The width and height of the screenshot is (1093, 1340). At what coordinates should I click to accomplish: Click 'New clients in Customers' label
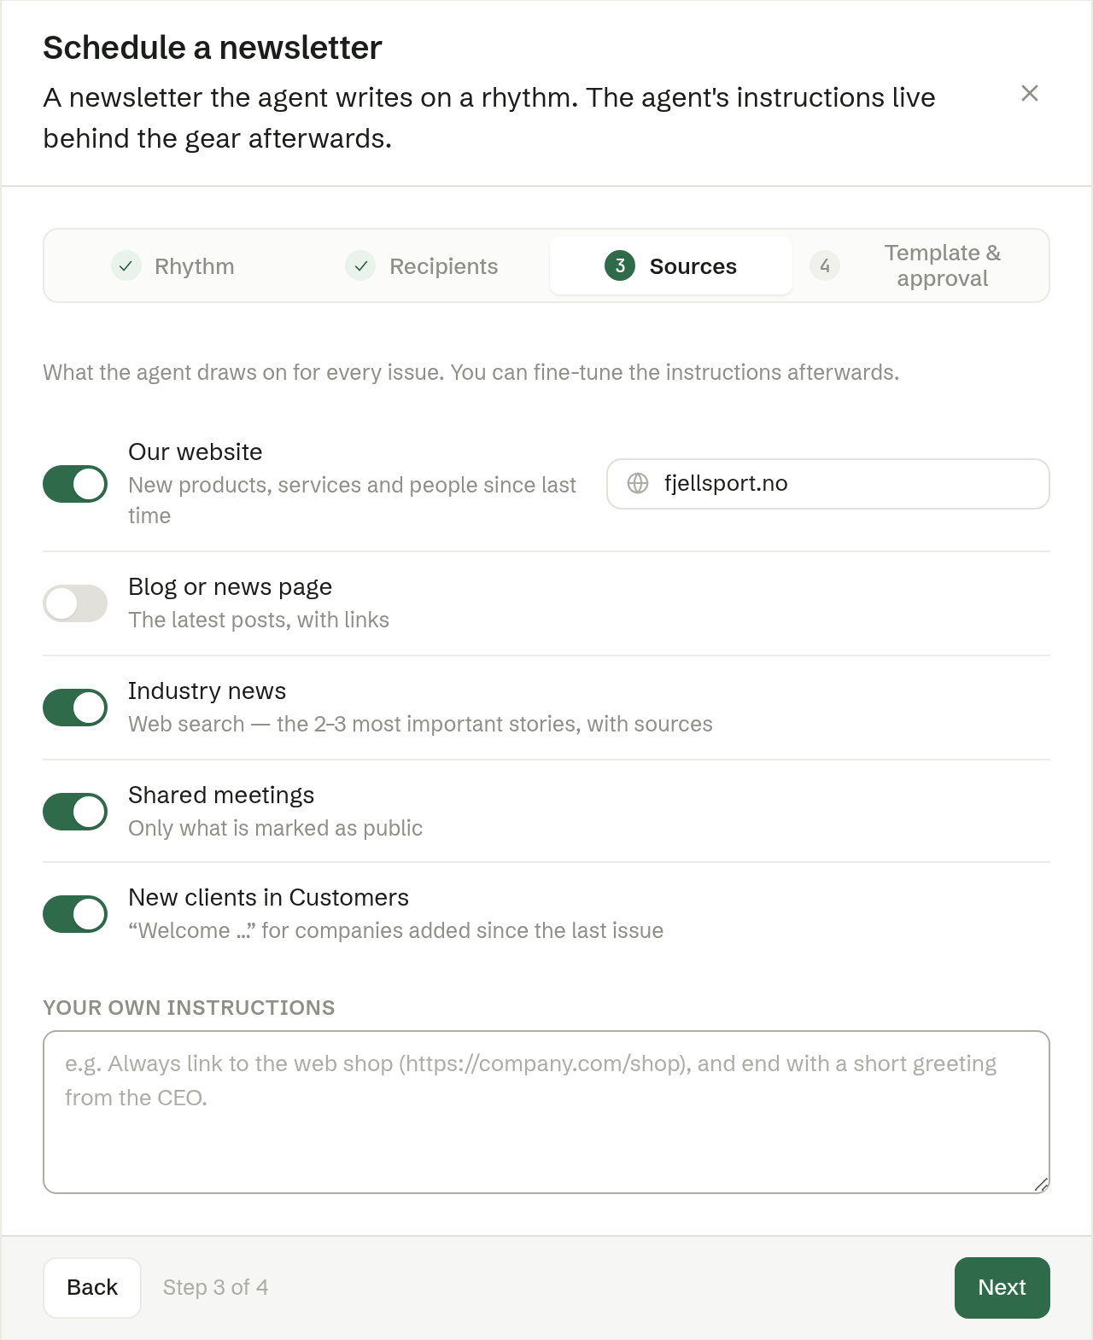[x=269, y=897]
